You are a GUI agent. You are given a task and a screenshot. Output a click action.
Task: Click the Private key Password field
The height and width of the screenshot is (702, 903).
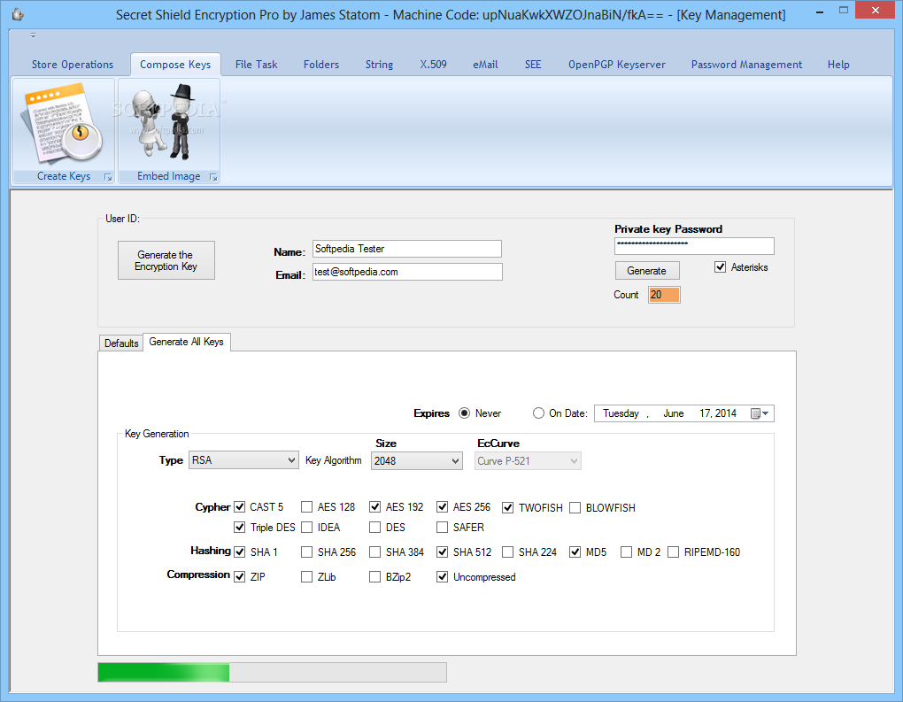[x=694, y=246]
